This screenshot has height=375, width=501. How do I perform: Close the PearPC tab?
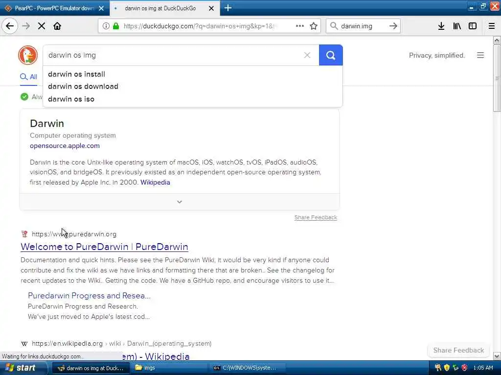101,8
